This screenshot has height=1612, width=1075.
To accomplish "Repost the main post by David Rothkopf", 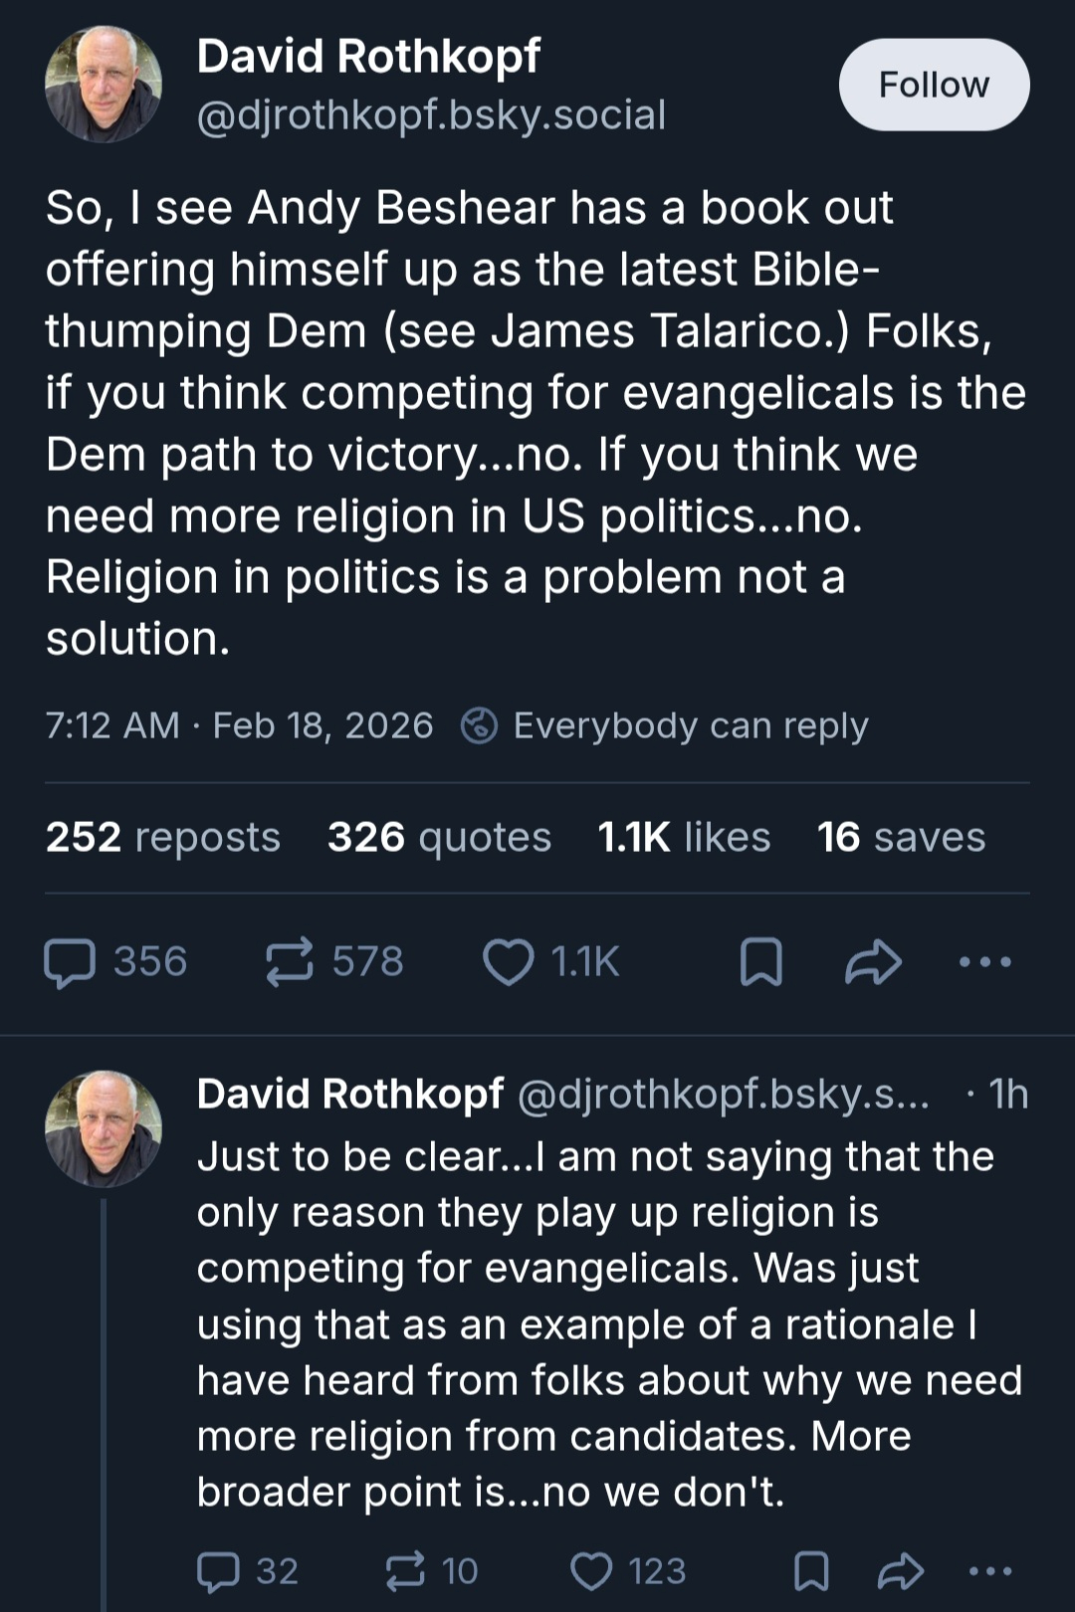I will [290, 962].
